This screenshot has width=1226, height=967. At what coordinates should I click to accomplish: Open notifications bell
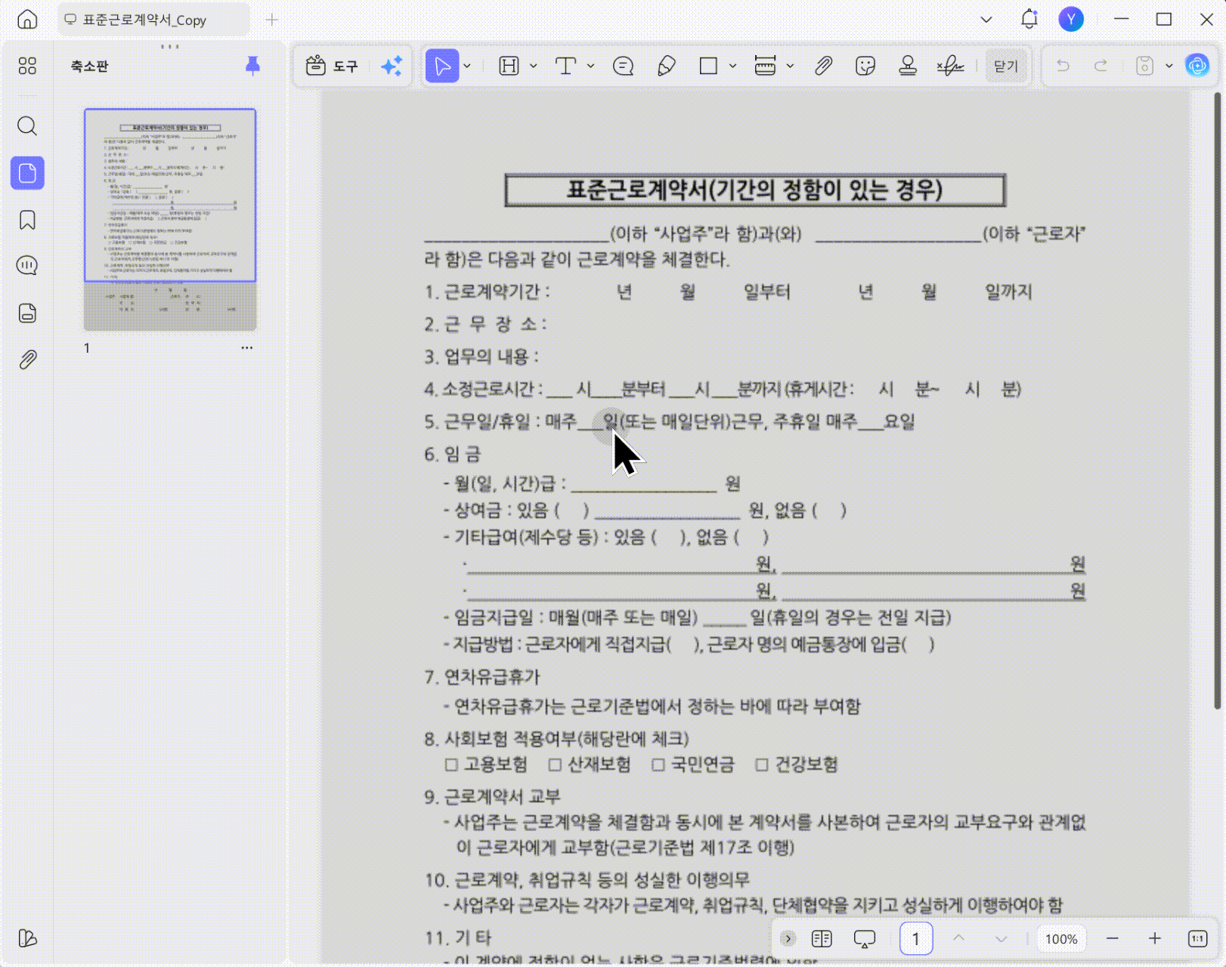click(x=1029, y=20)
